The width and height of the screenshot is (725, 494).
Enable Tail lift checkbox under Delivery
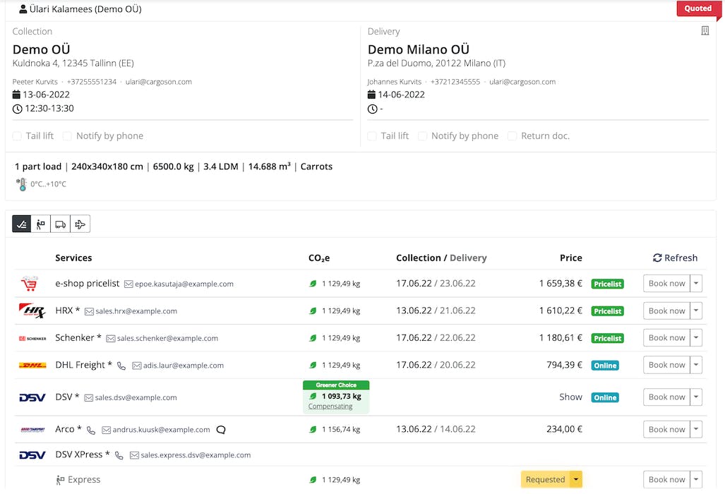[x=372, y=136]
